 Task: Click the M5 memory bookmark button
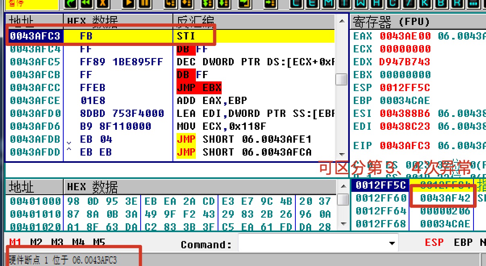coord(99,243)
